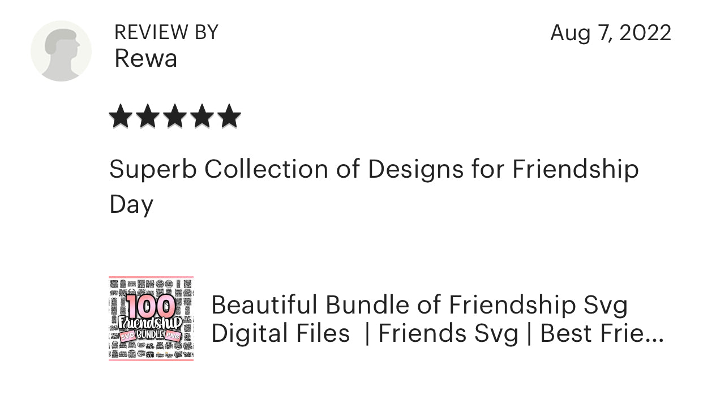Click the truncated "Best Frie…" title text
The height and width of the screenshot is (399, 703).
(601, 333)
